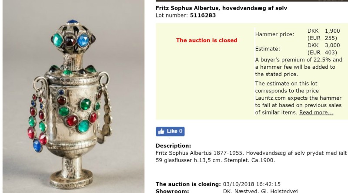Click the DKK 1,900 hammer price value
The height and width of the screenshot is (193, 348).
(x=324, y=30)
